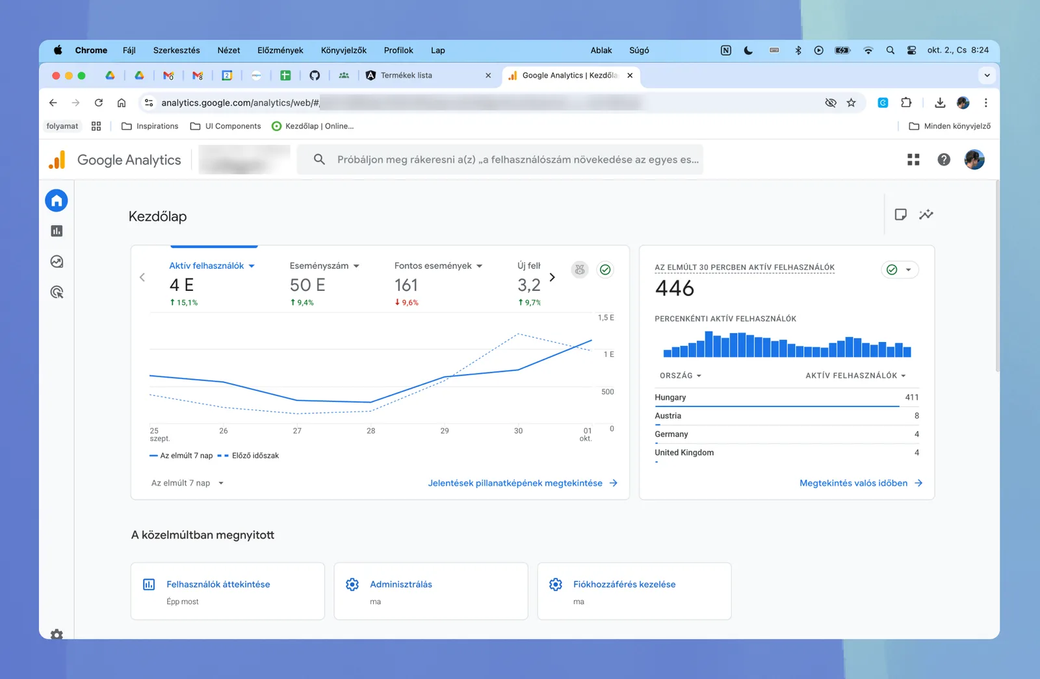The width and height of the screenshot is (1040, 679).
Task: Click the GitHub pinned tab
Action: coord(315,75)
